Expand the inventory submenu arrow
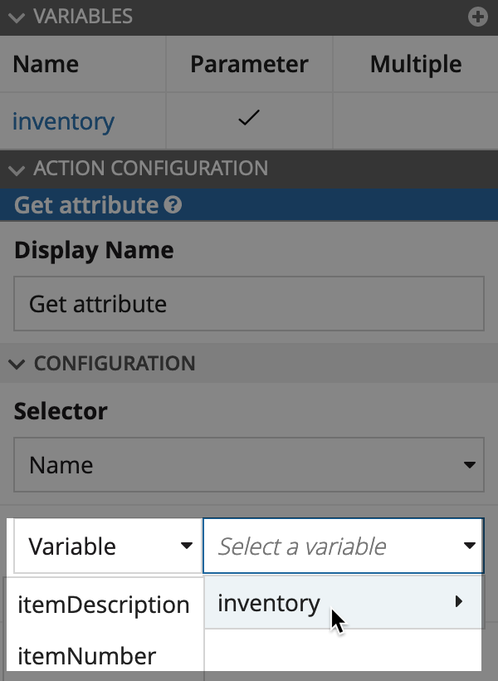498x681 pixels. tap(460, 603)
